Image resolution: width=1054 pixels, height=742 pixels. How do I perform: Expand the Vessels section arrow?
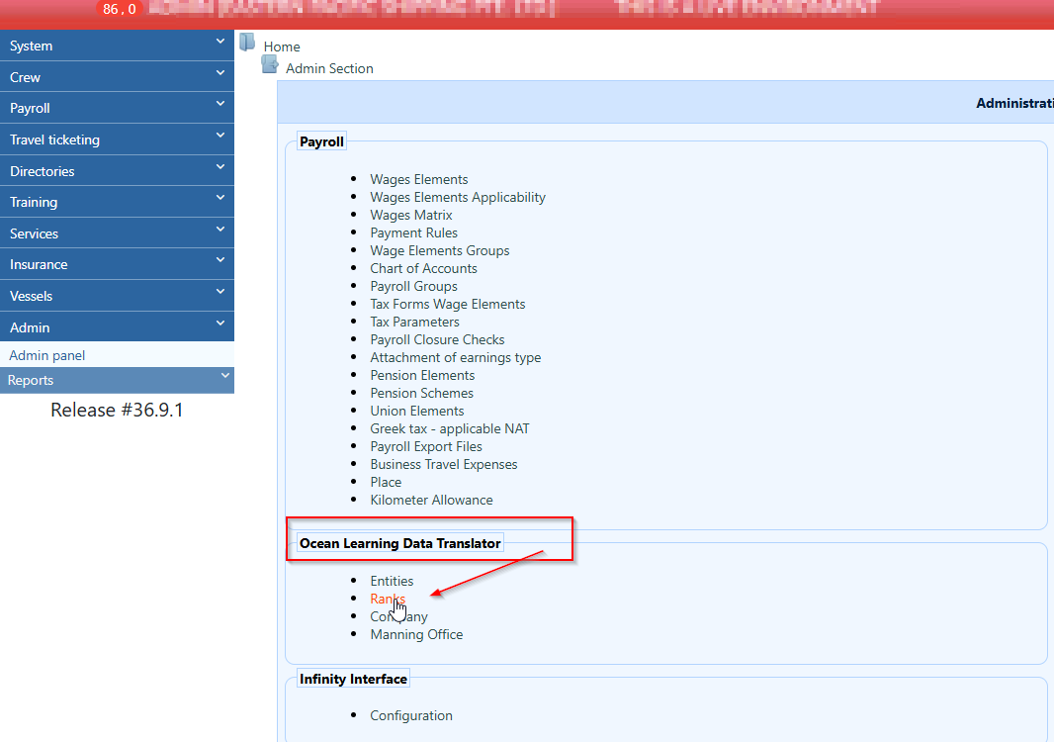click(x=220, y=294)
